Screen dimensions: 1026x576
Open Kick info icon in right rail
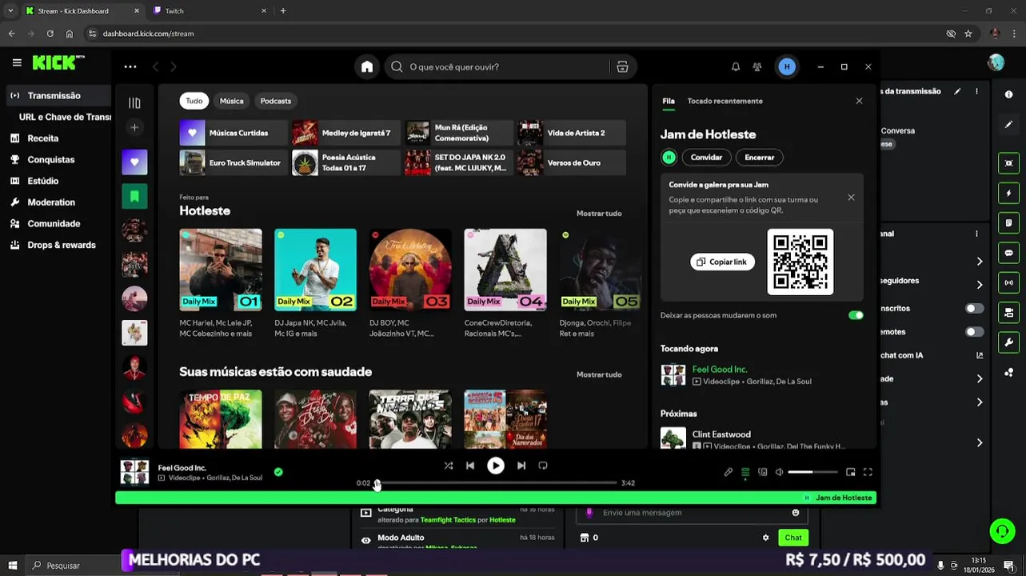click(x=1008, y=94)
